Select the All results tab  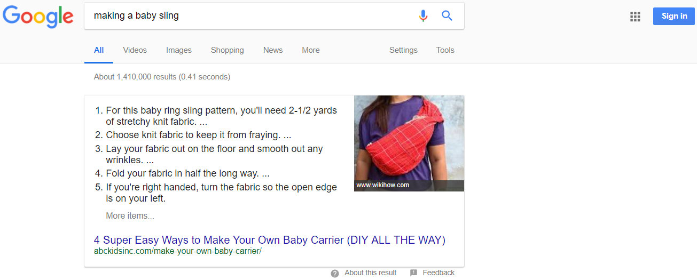pos(99,50)
